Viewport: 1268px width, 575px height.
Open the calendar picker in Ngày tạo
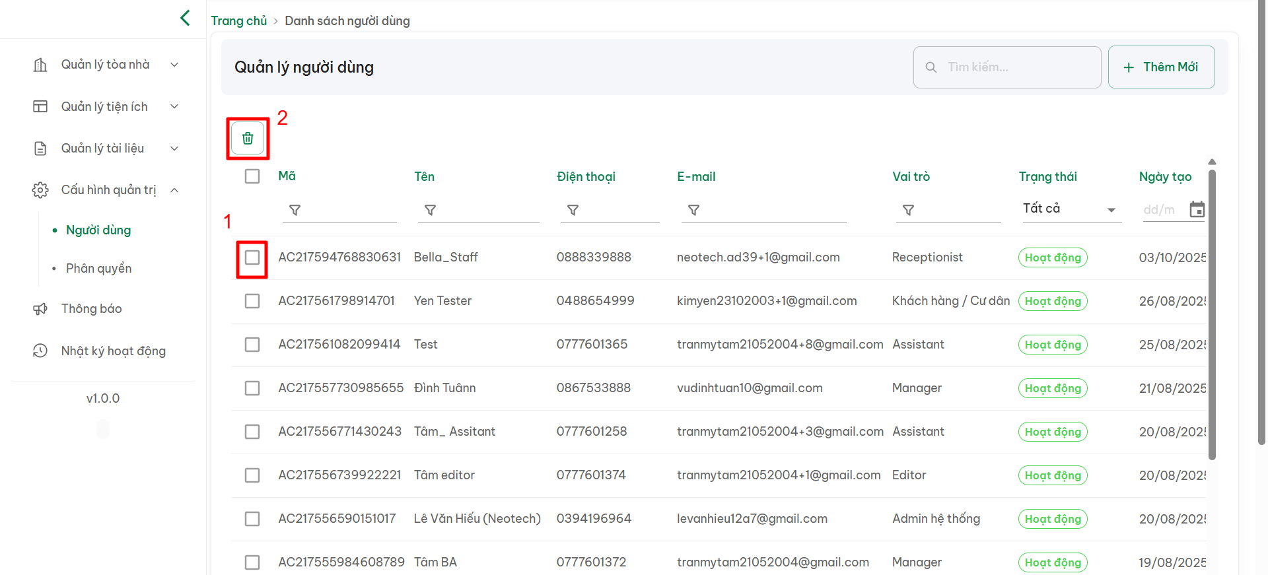tap(1197, 210)
